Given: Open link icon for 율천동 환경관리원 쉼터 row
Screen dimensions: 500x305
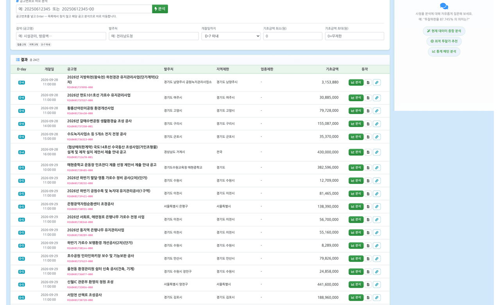Looking at the screenshot, I should 377,271.
